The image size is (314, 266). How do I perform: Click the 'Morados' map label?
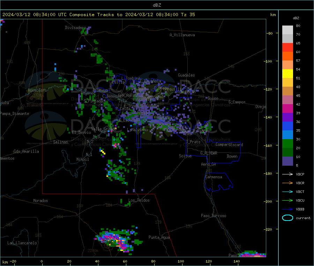40,201
